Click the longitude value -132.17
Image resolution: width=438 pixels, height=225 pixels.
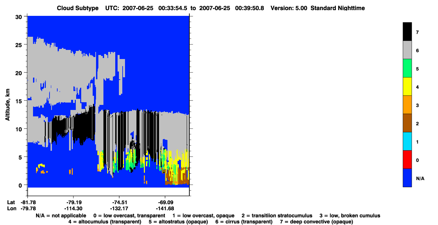pos(119,208)
